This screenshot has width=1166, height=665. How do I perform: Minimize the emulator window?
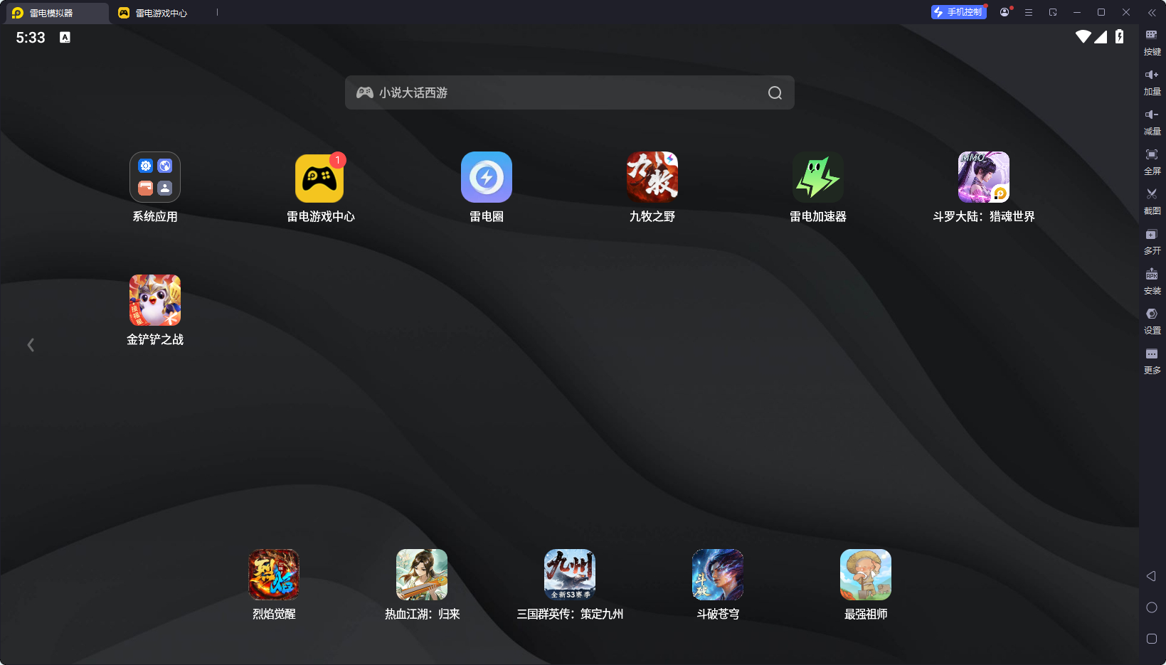coord(1077,12)
